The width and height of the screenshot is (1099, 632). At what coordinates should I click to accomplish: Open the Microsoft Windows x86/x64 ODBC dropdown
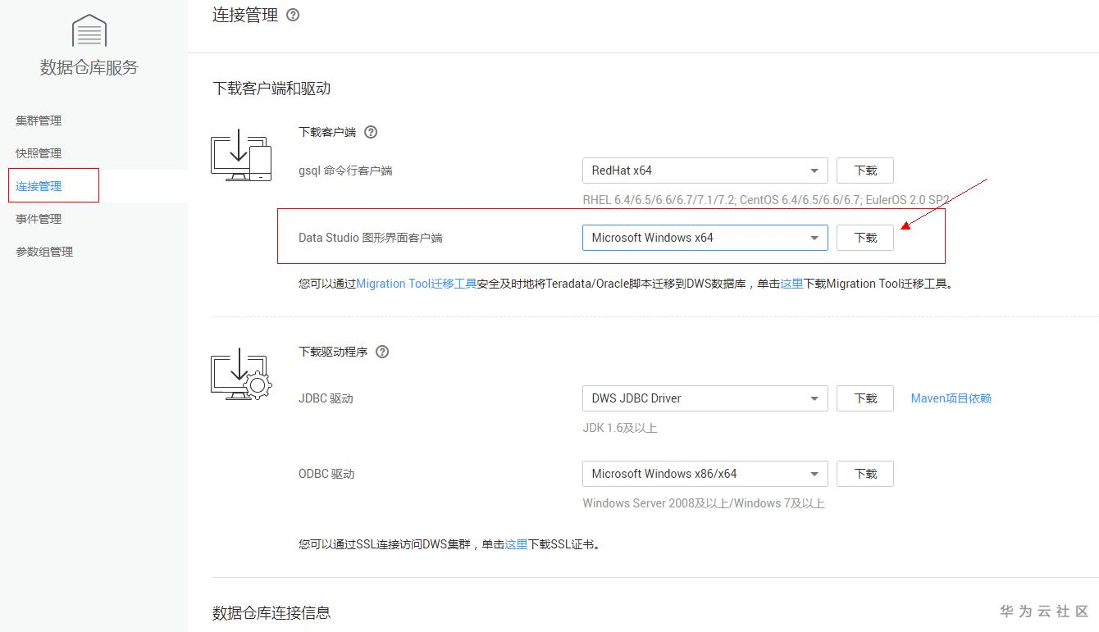[x=705, y=474]
